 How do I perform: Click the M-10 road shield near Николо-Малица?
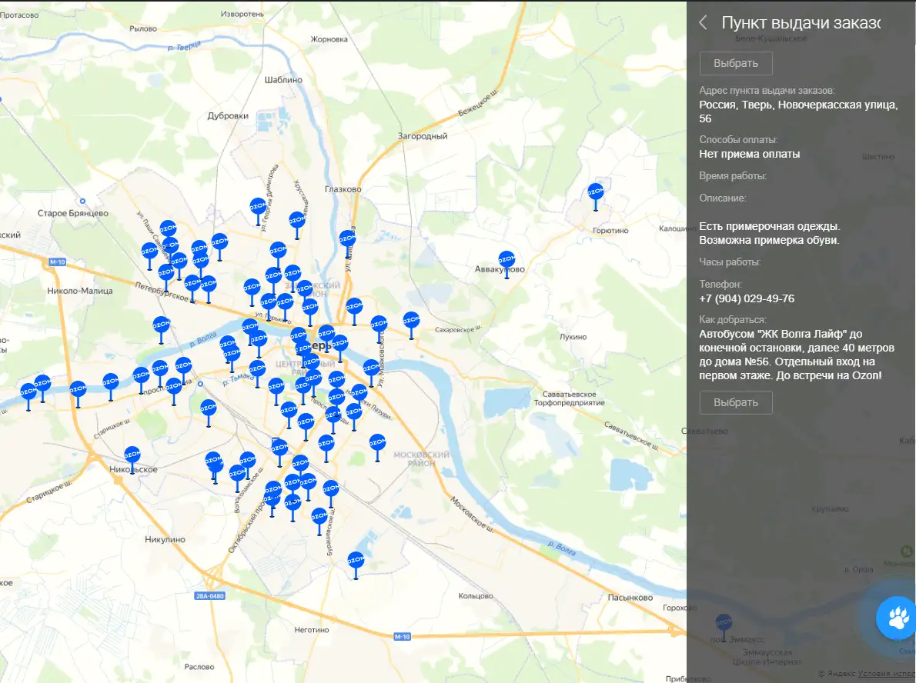point(57,262)
